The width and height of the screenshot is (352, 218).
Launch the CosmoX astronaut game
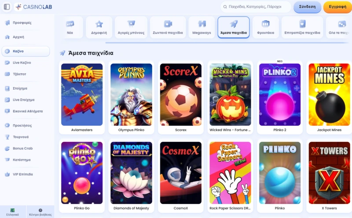pyautogui.click(x=181, y=173)
